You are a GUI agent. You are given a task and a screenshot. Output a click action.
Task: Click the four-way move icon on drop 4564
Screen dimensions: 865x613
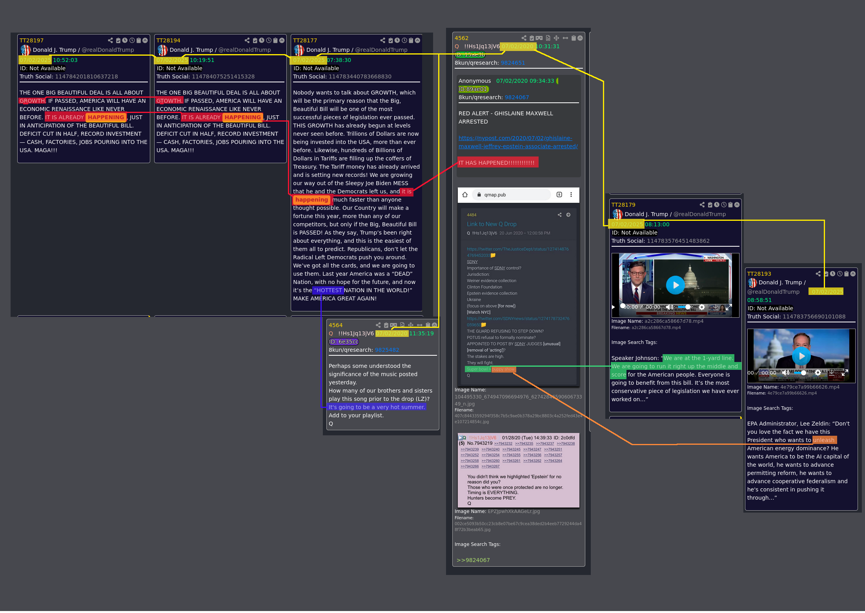pos(411,325)
